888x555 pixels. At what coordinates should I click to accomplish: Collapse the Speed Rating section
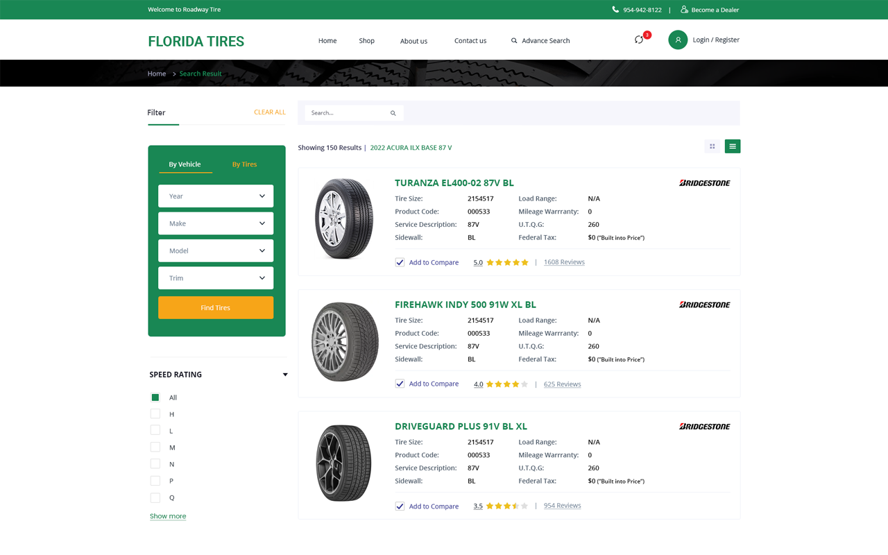coord(285,375)
